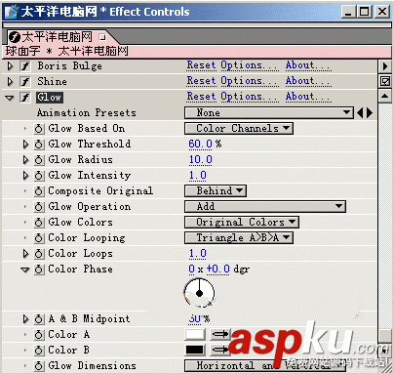394x374 pixels.
Task: Open Glow Options link
Action: pos(250,97)
